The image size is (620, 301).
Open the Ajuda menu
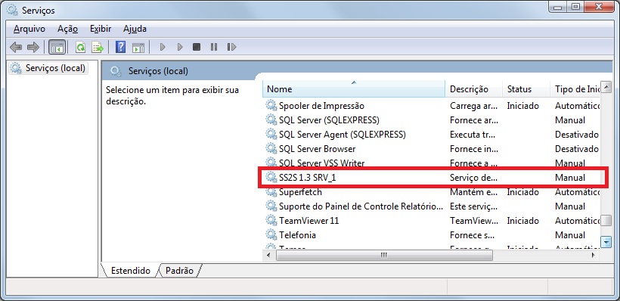[135, 29]
